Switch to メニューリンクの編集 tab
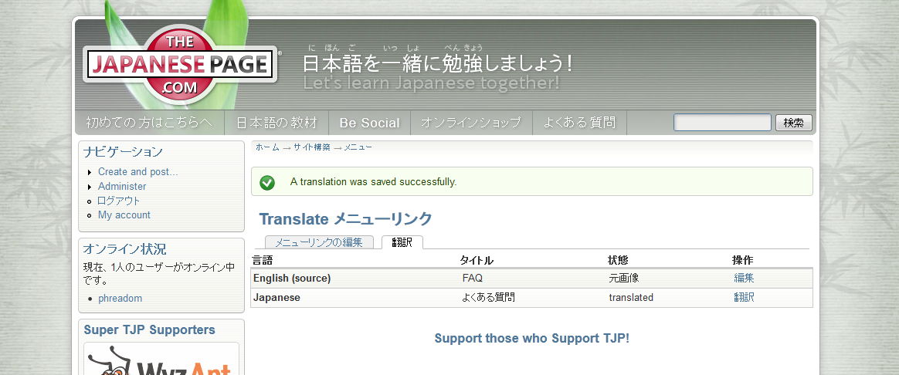Viewport: 899px width, 375px height. (x=319, y=242)
